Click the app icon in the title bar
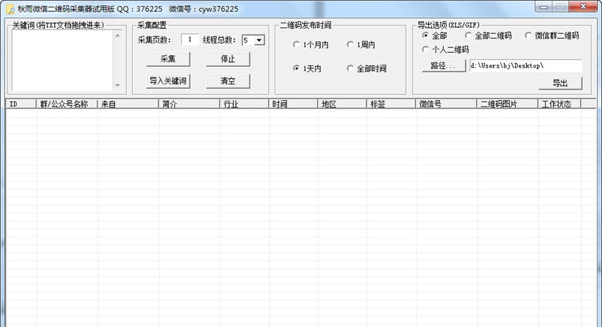This screenshot has height=327, width=602. 10,9
